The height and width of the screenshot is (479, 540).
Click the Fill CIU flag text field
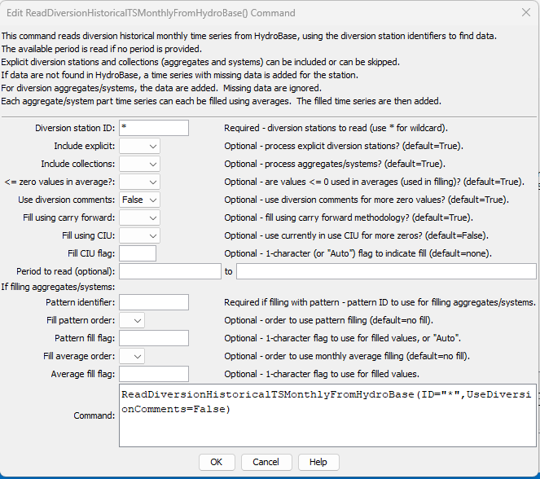138,253
